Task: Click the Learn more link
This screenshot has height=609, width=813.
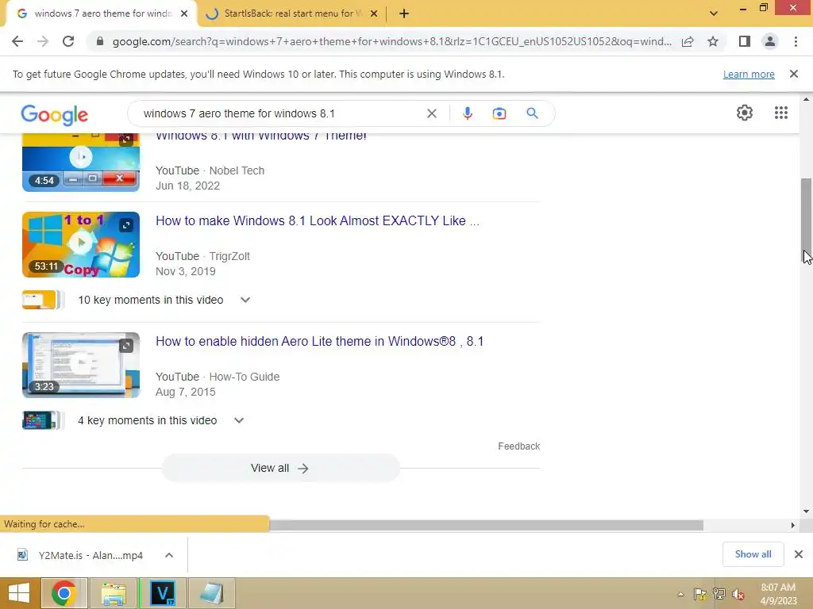Action: coord(749,74)
